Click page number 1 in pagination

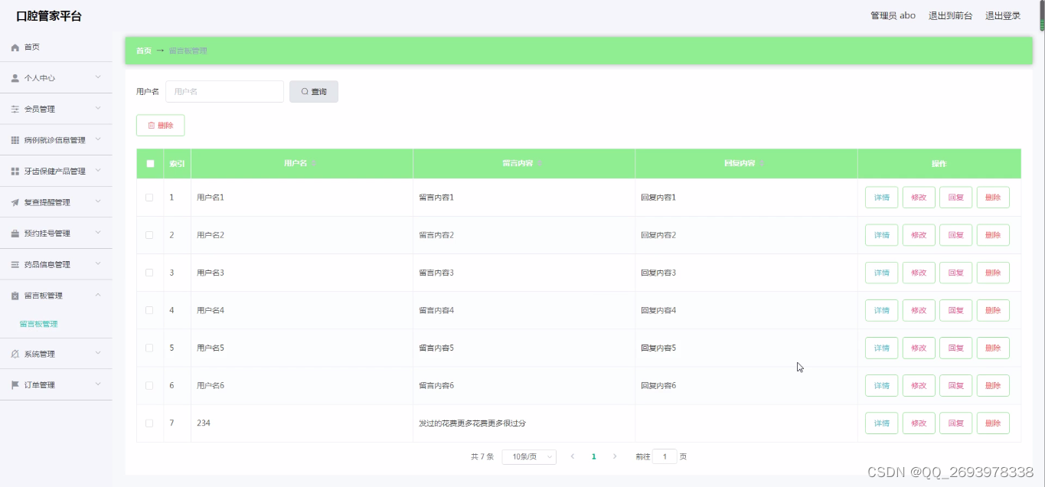tap(593, 457)
